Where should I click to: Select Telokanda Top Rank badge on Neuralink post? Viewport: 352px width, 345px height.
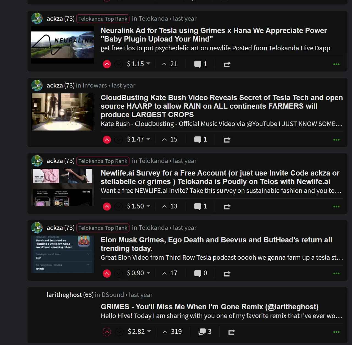coord(103,19)
